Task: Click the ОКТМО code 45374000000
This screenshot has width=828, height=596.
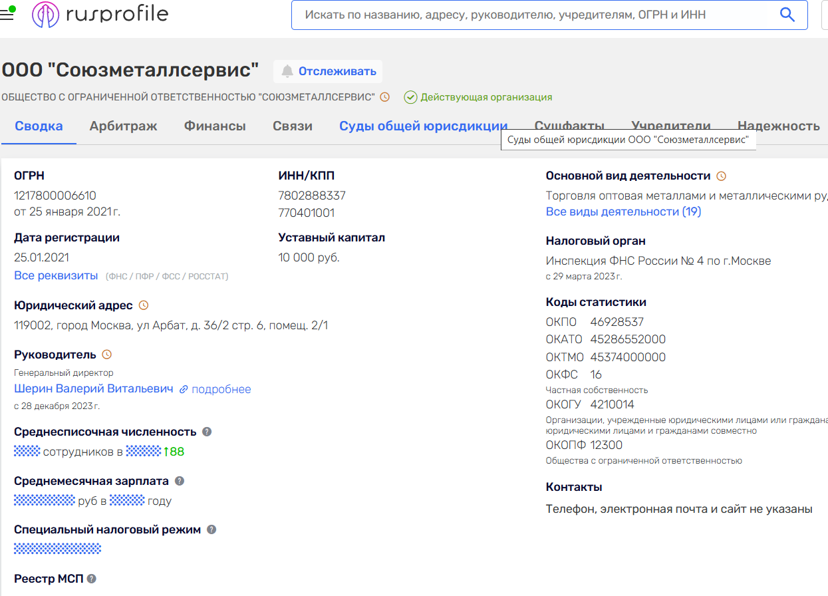Action: [628, 357]
